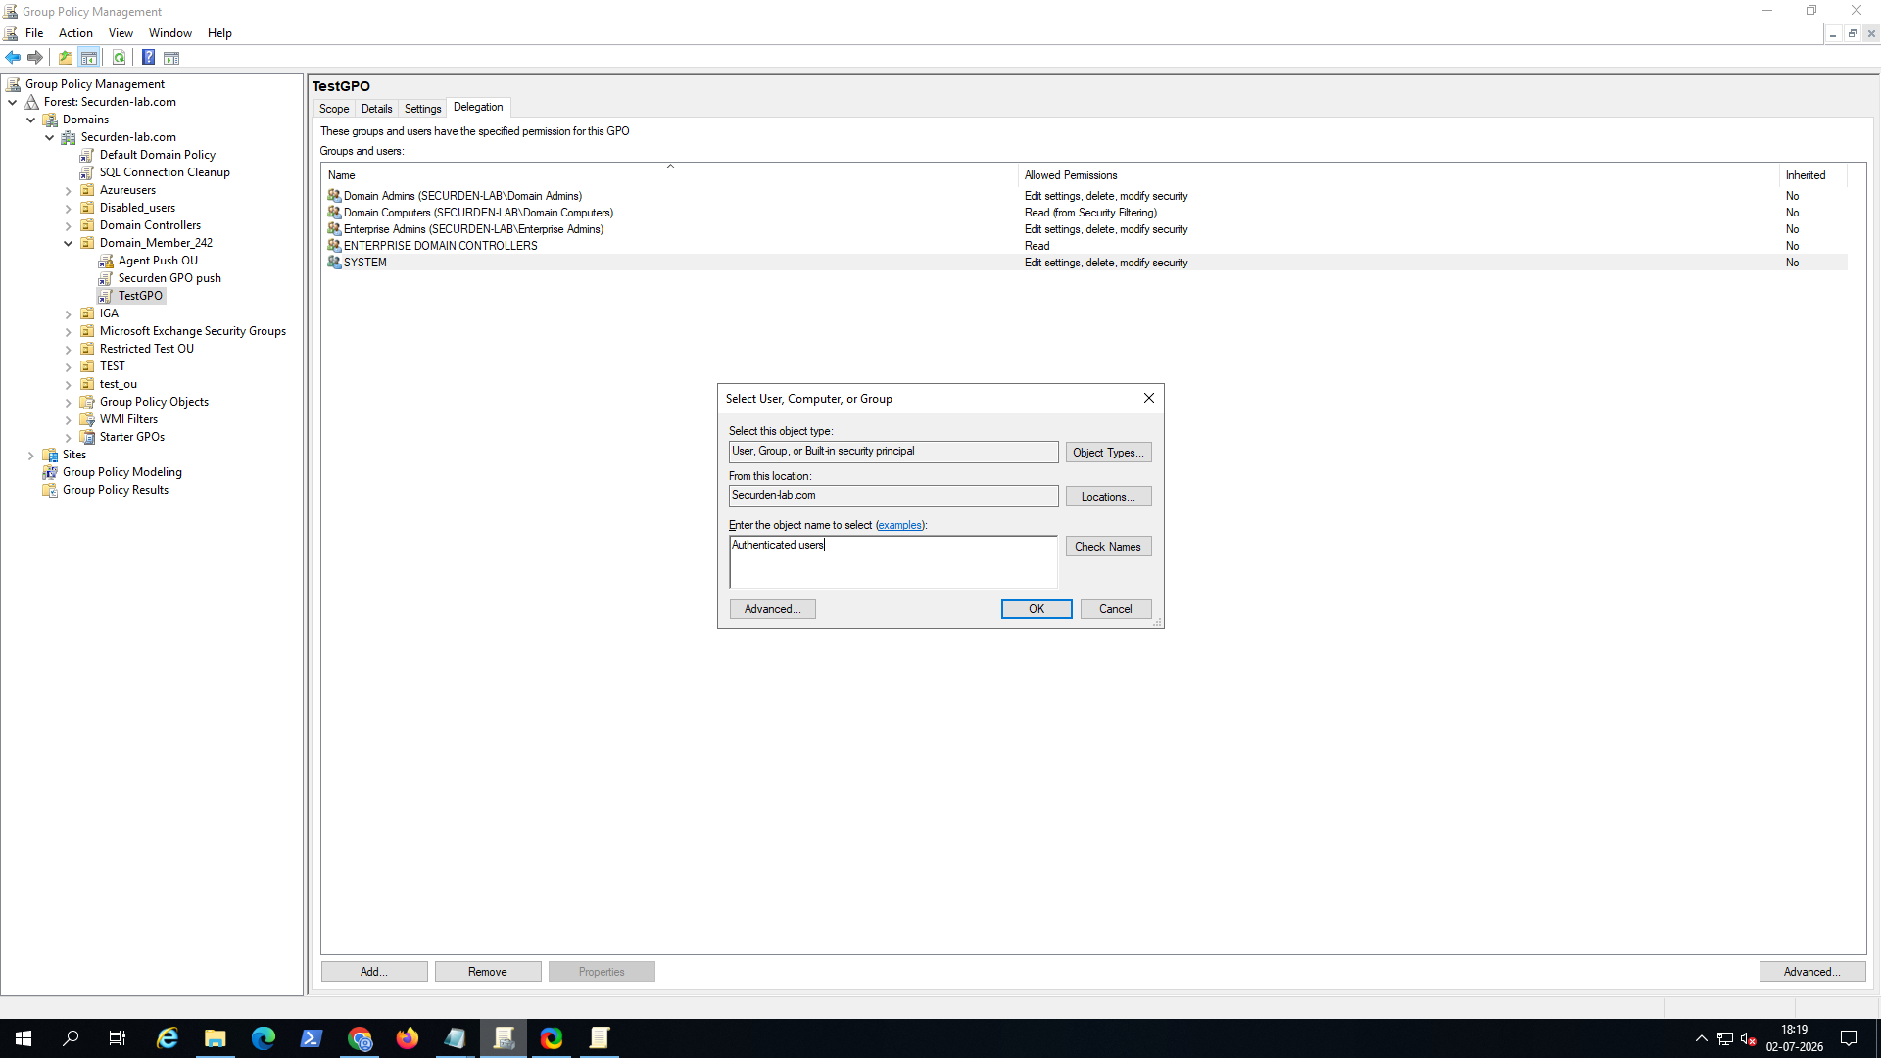
Task: Open taskbar Search magnifier
Action: point(71,1038)
